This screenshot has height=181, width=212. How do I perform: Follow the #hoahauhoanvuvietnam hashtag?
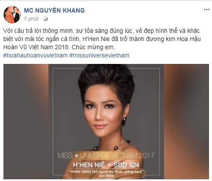pyautogui.click(x=35, y=55)
